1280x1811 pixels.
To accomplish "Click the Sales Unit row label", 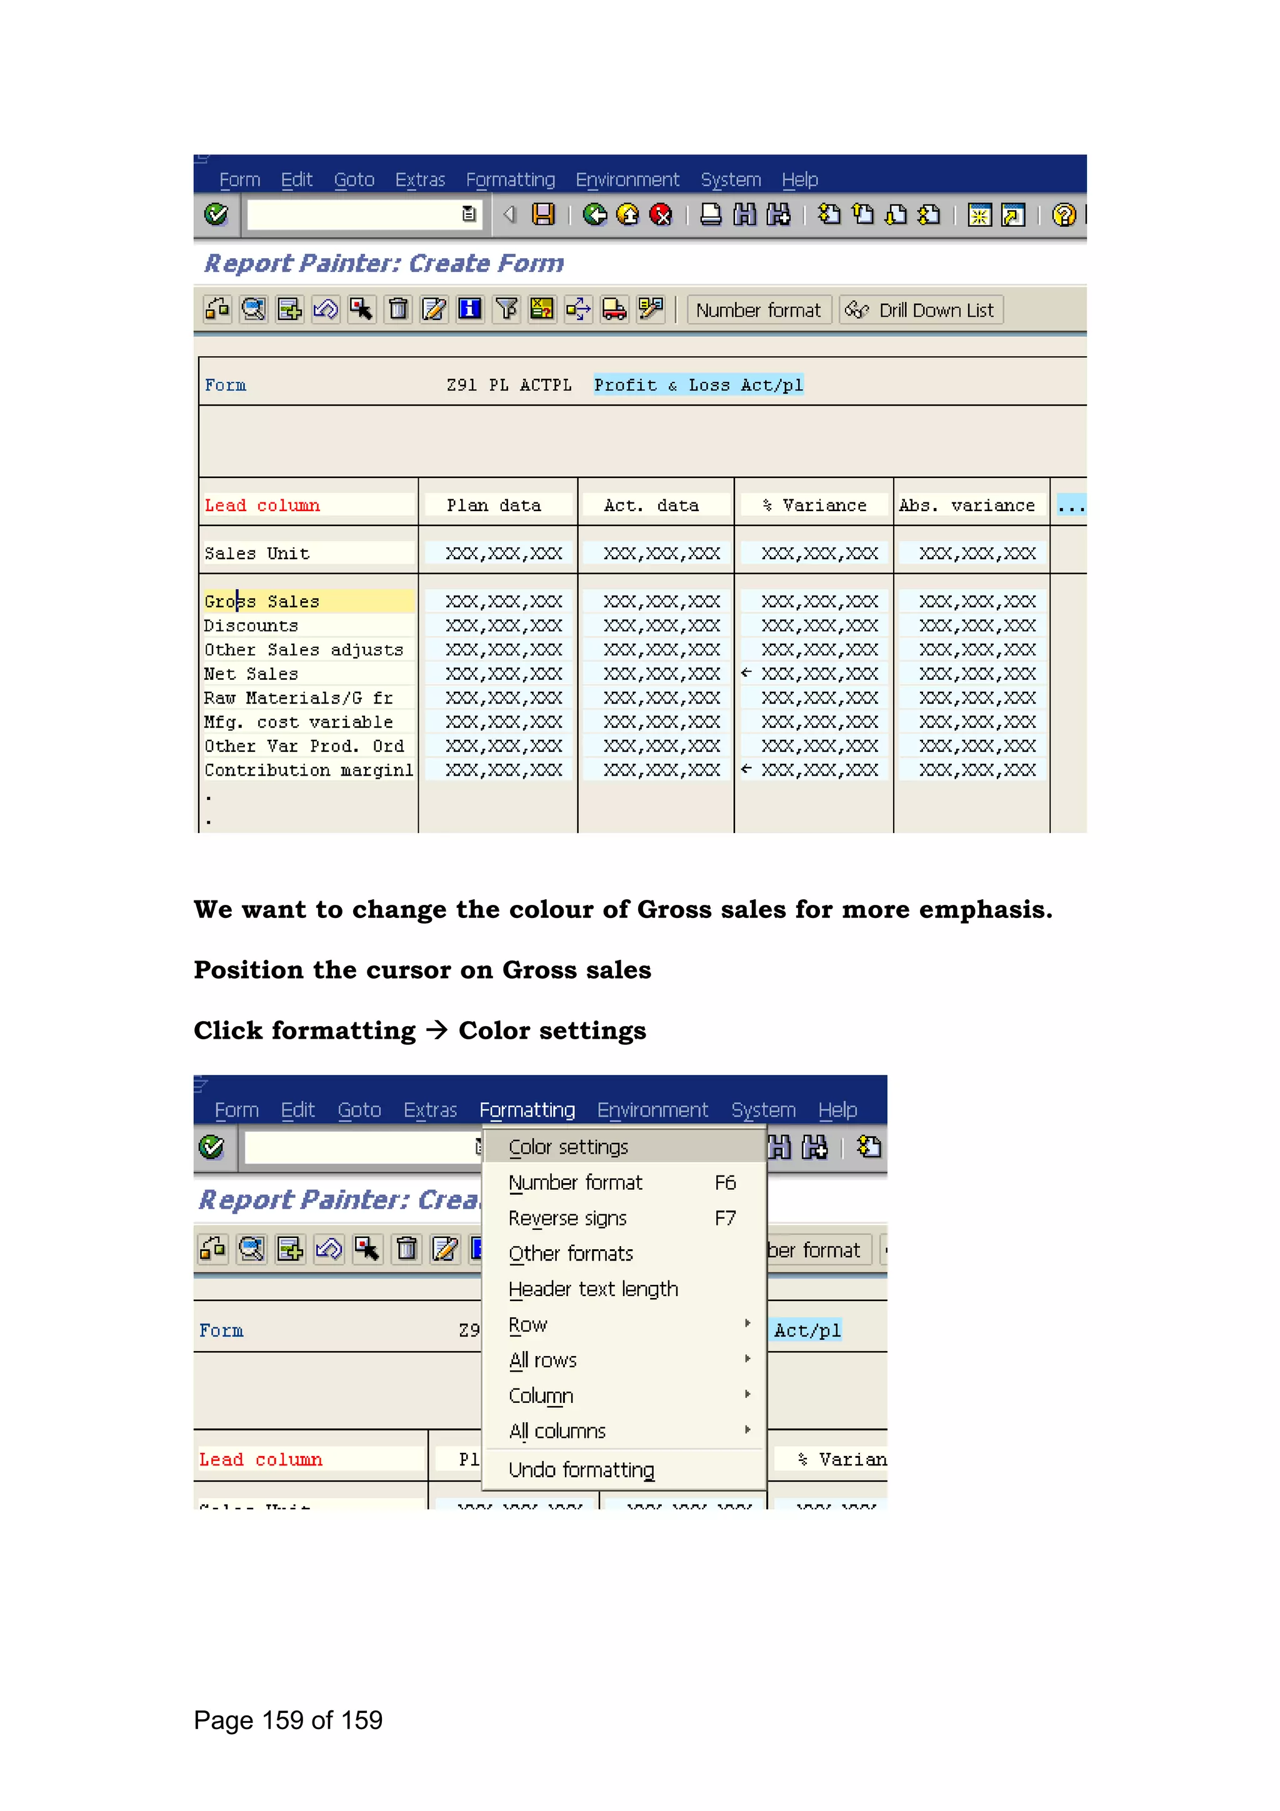I will 308,553.
